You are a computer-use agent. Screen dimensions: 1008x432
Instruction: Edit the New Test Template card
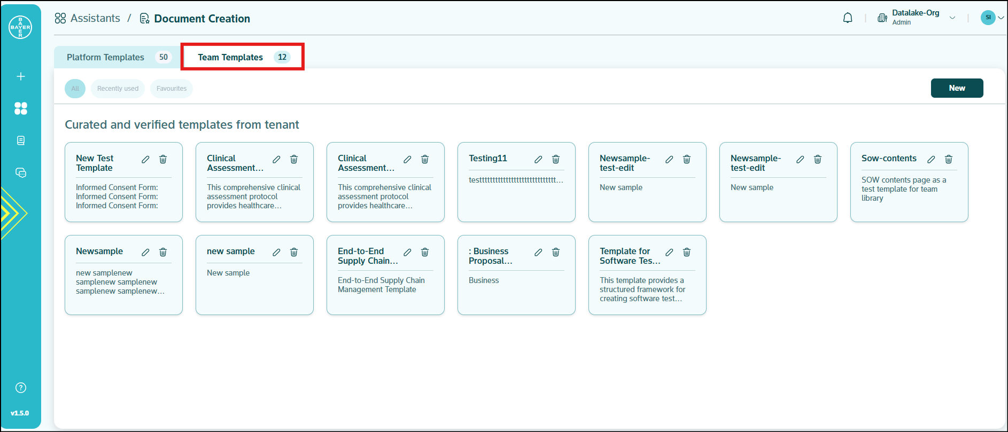tap(145, 160)
